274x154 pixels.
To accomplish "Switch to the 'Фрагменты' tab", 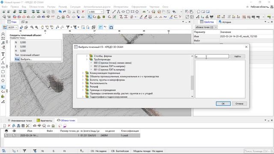I will tap(45, 121).
